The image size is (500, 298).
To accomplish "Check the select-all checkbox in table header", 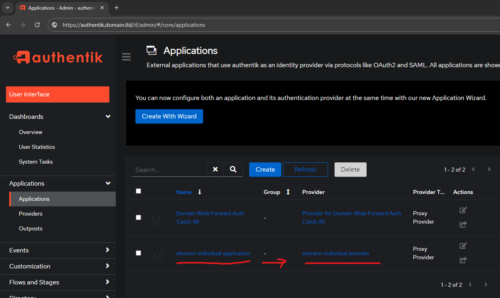I will (139, 191).
